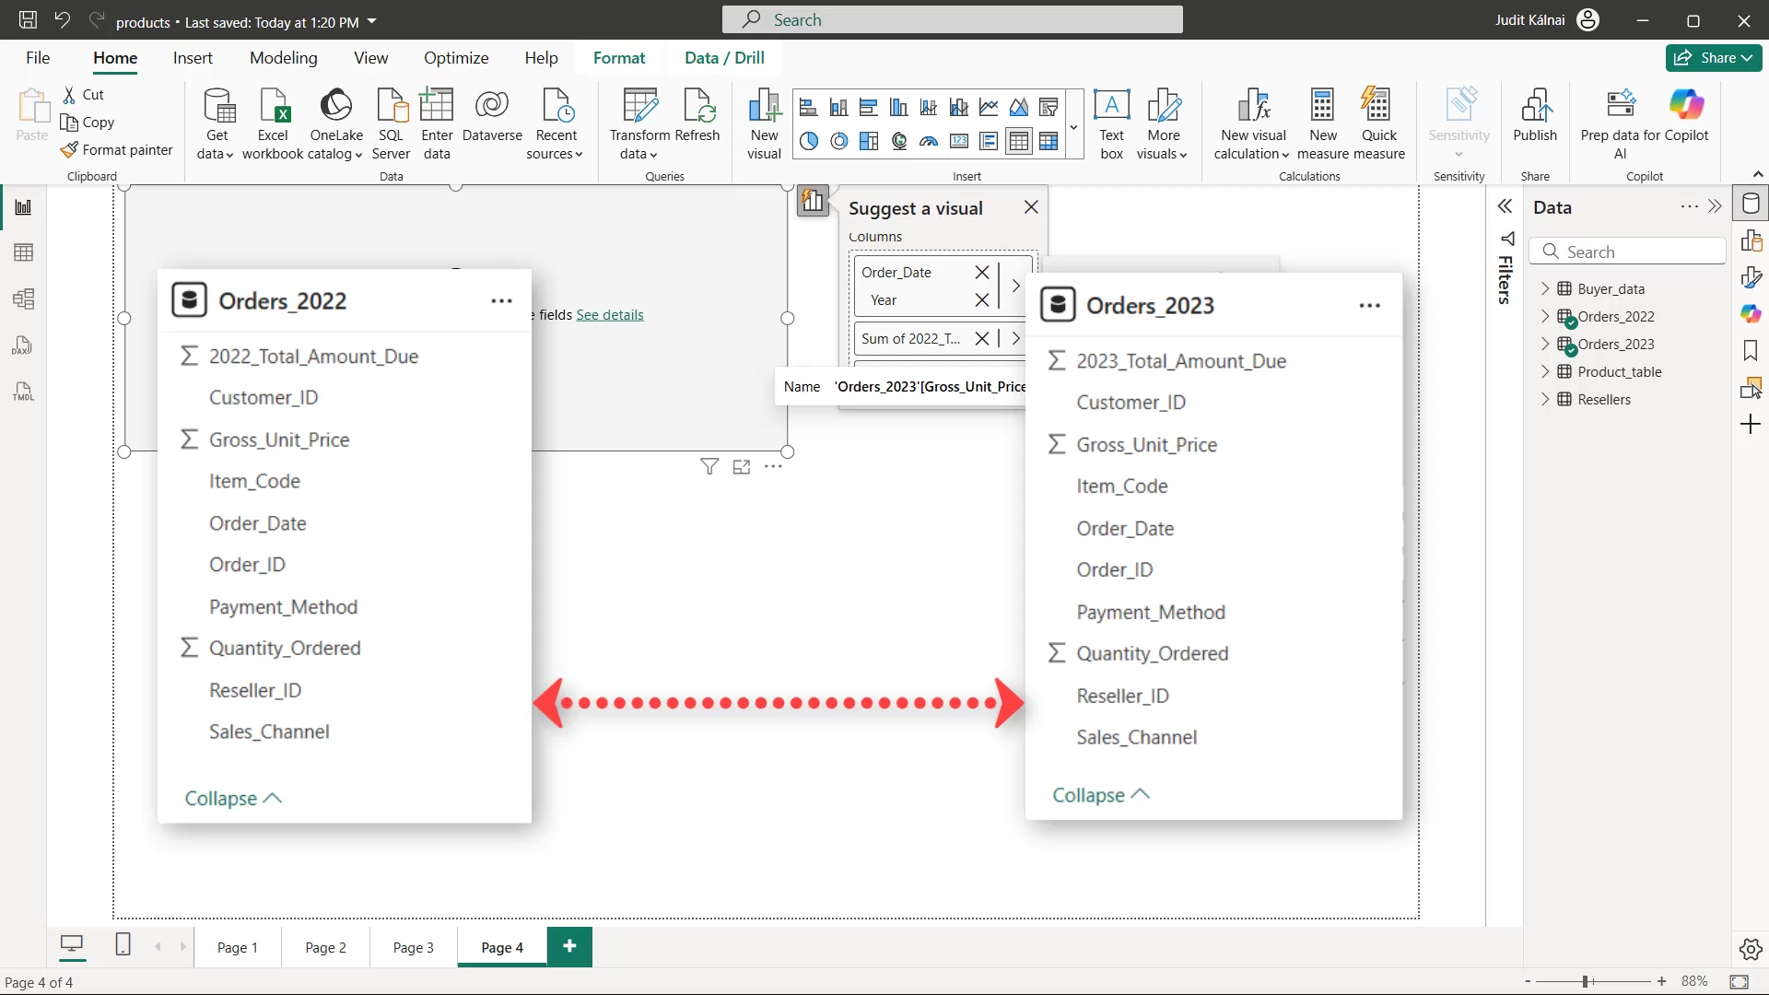This screenshot has width=1769, height=995.
Task: Switch to Page 2 tab
Action: coord(326,947)
